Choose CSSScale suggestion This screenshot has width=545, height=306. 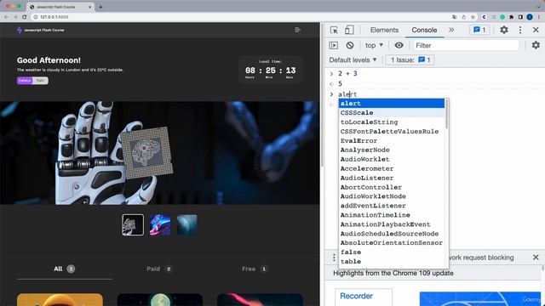pos(392,113)
